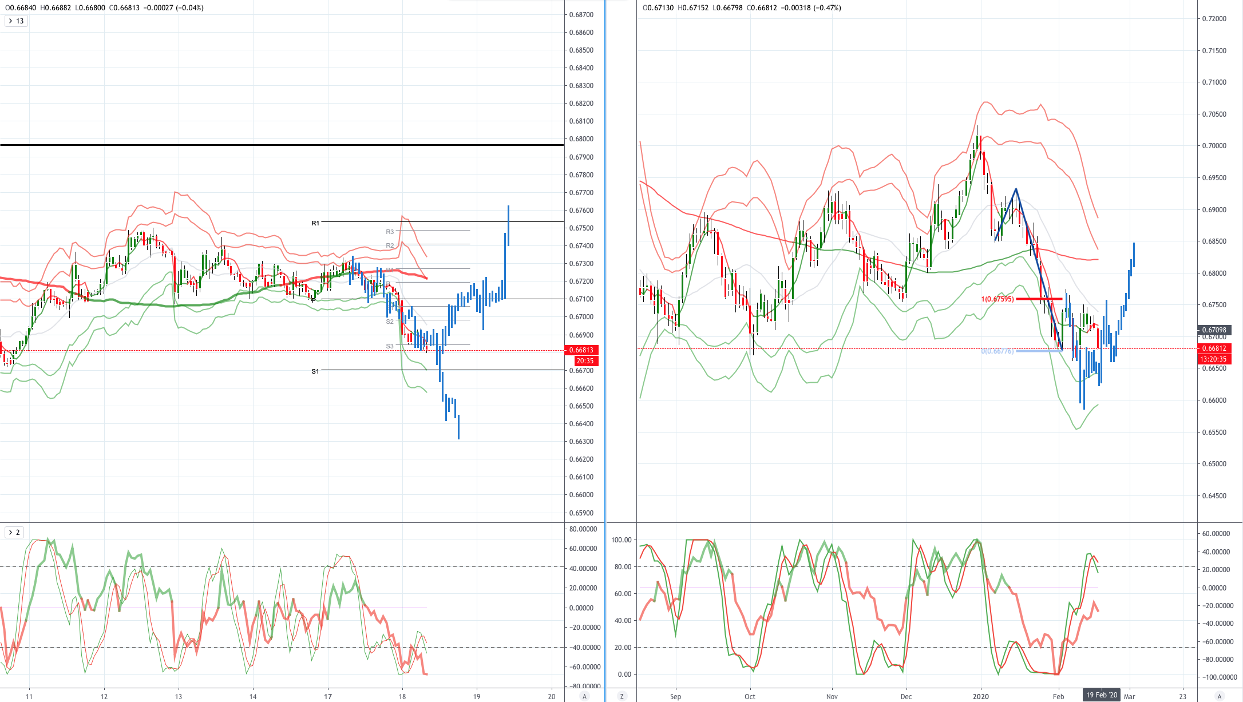Select the R1 pivot level label
The width and height of the screenshot is (1243, 702).
[315, 223]
